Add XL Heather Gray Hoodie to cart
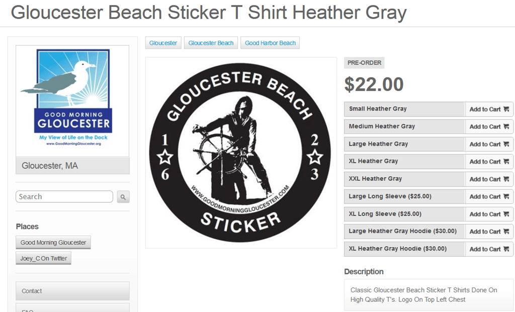This screenshot has height=312, width=515. (489, 249)
